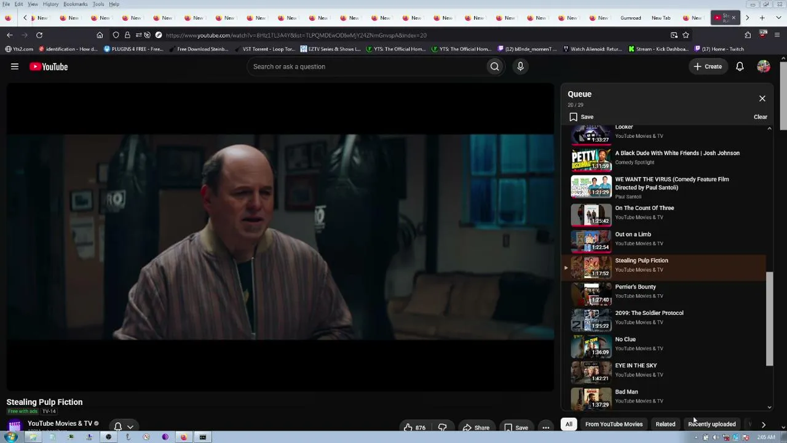The width and height of the screenshot is (787, 443).
Task: Open the Edit menu
Action: click(19, 4)
